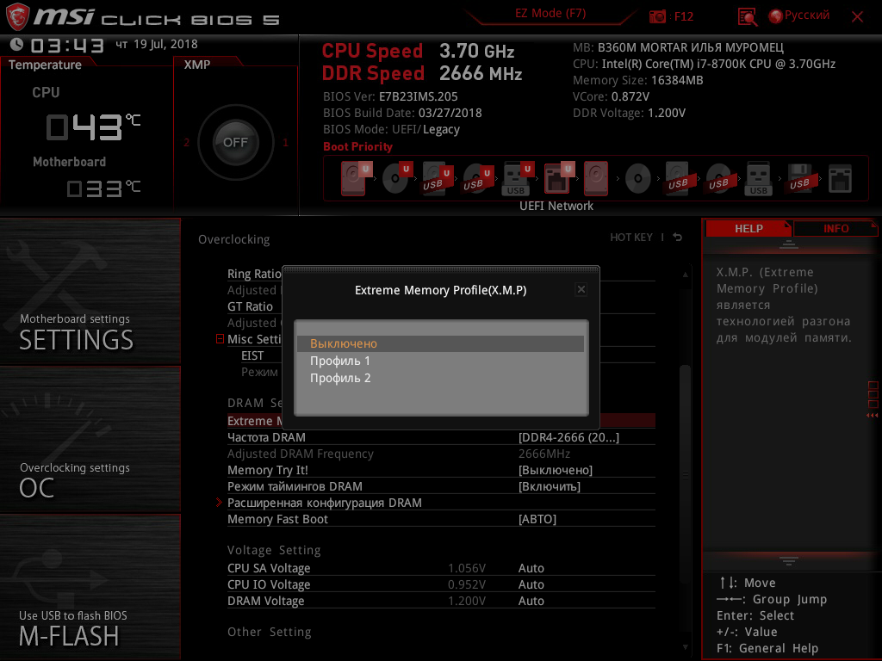The height and width of the screenshot is (661, 882).
Task: Click the help panel top collapse handle
Action: point(788,244)
